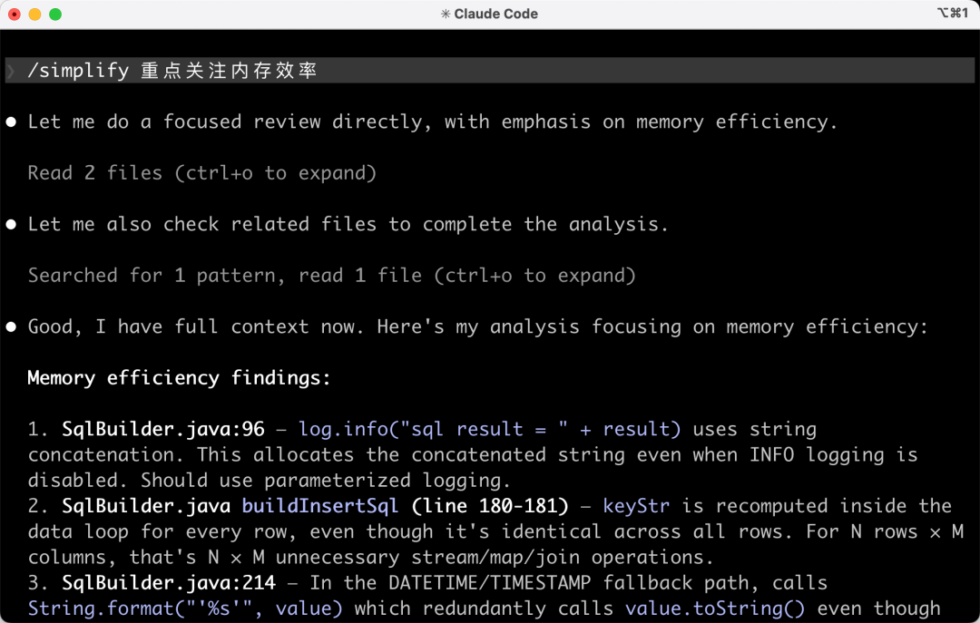Viewport: 980px width, 623px height.
Task: Click bullet next to 'Good, I have full context'
Action: (x=11, y=326)
